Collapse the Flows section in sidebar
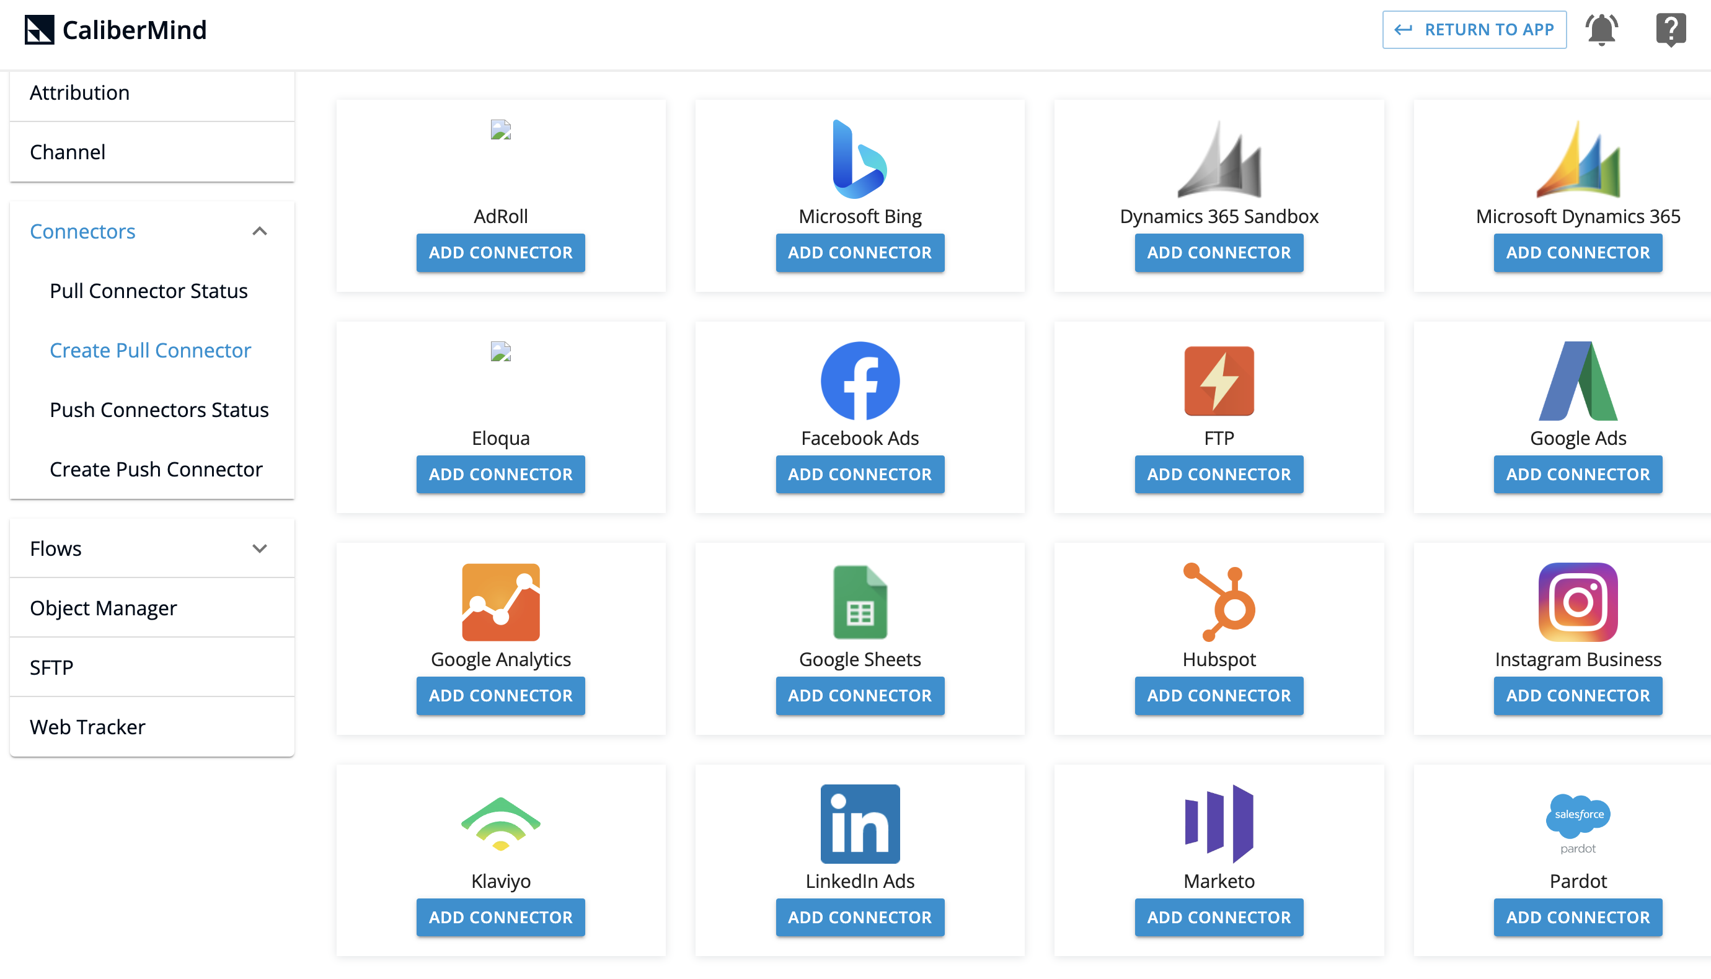Screen dimensions: 1711x979 pyautogui.click(x=261, y=548)
